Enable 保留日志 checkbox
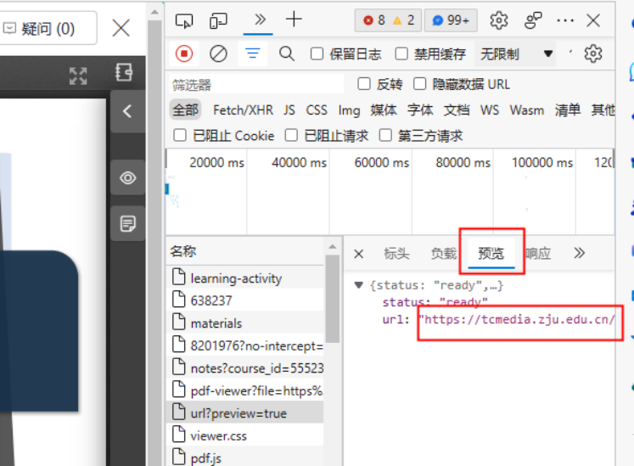The image size is (634, 466). pyautogui.click(x=317, y=53)
